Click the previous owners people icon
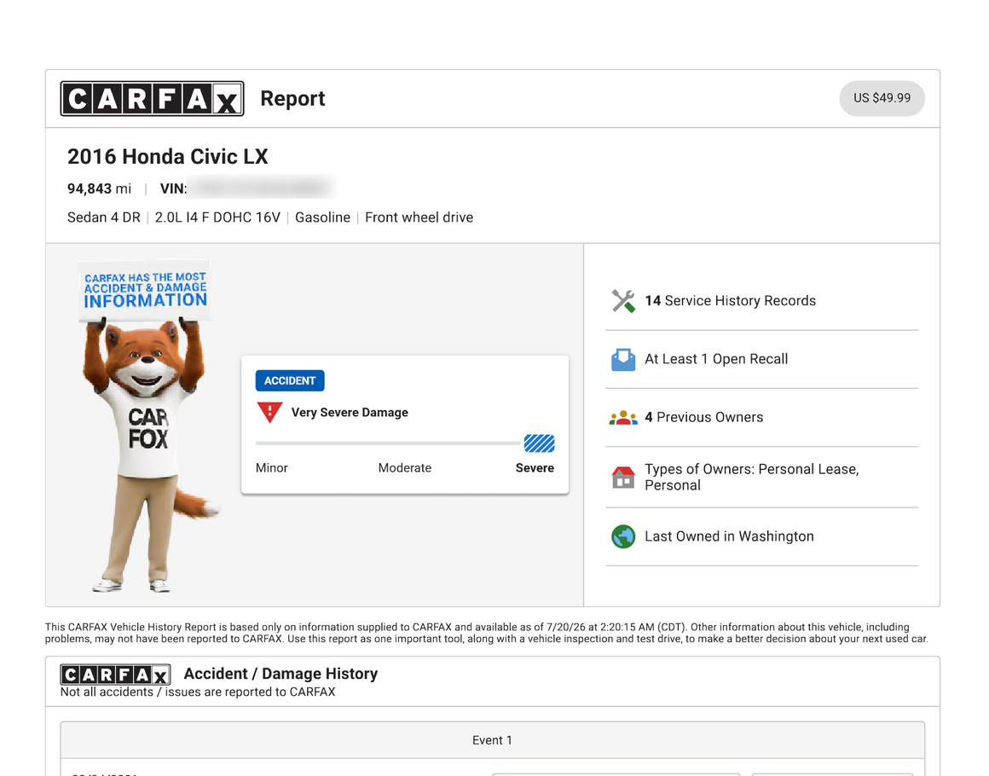This screenshot has width=989, height=776. (x=623, y=418)
